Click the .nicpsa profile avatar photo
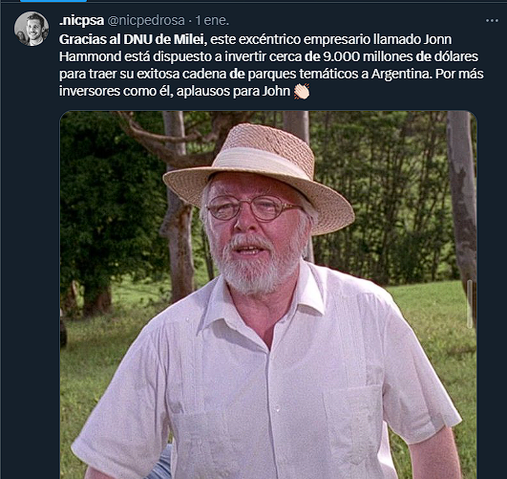507x479 pixels. [x=32, y=29]
